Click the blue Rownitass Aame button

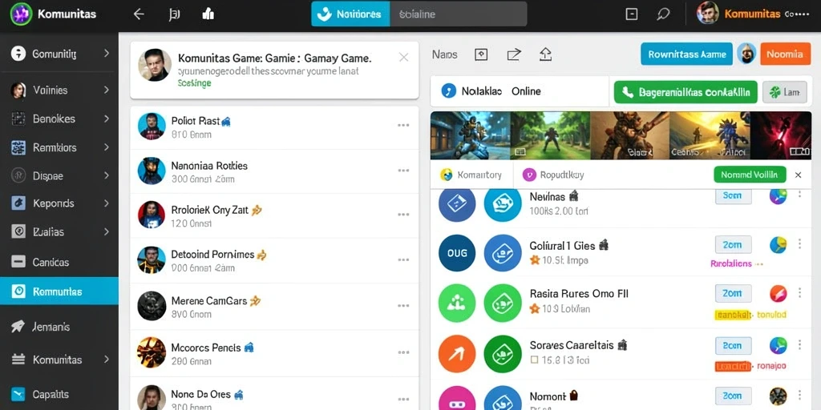(686, 54)
